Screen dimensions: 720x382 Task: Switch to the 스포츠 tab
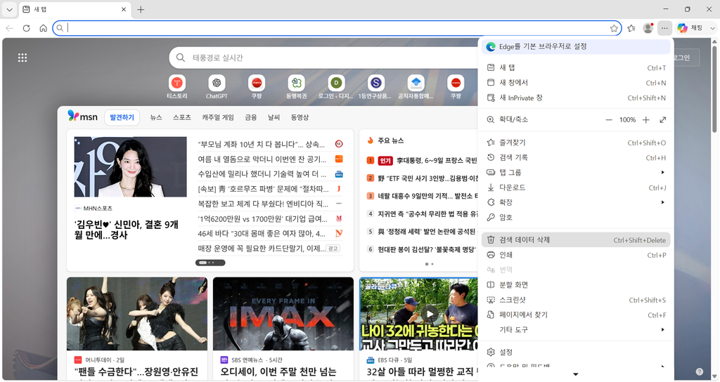coord(182,117)
